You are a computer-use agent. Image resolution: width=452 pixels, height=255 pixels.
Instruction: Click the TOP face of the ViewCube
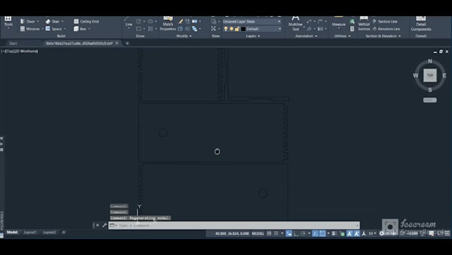tap(430, 75)
